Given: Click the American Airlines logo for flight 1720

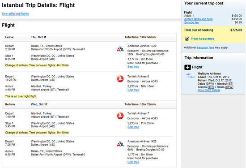Looking at the screenshot, I should coord(120,49).
